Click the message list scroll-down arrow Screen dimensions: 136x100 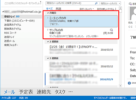tap(120, 86)
